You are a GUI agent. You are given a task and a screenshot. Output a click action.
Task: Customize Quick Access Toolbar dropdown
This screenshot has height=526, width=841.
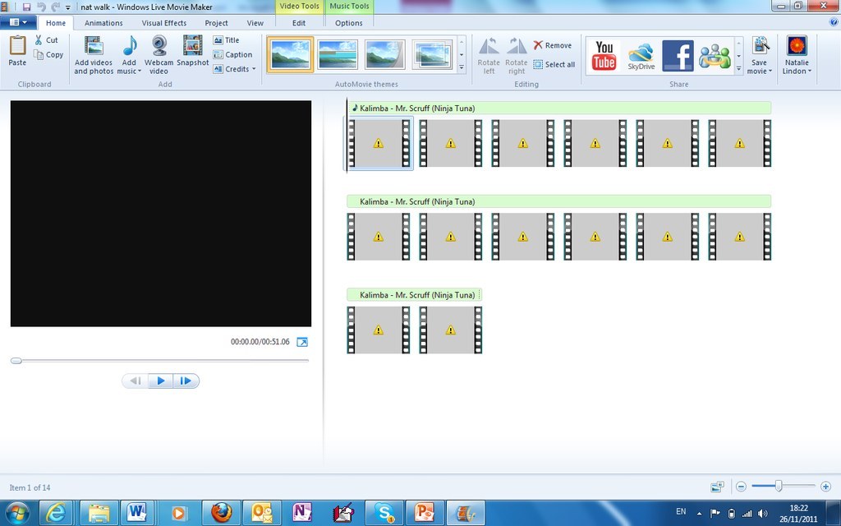coord(67,7)
